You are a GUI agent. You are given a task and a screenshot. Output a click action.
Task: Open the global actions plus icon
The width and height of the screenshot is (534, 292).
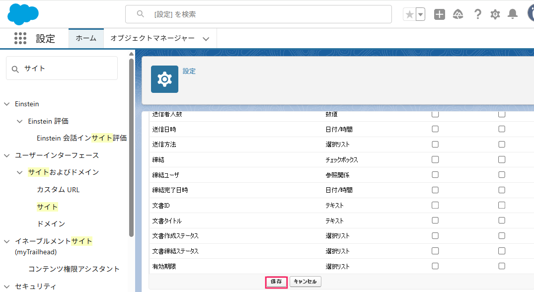(x=439, y=14)
